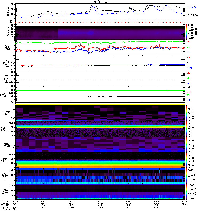Click the Kyoto AE peak near 1054

point(93,6)
